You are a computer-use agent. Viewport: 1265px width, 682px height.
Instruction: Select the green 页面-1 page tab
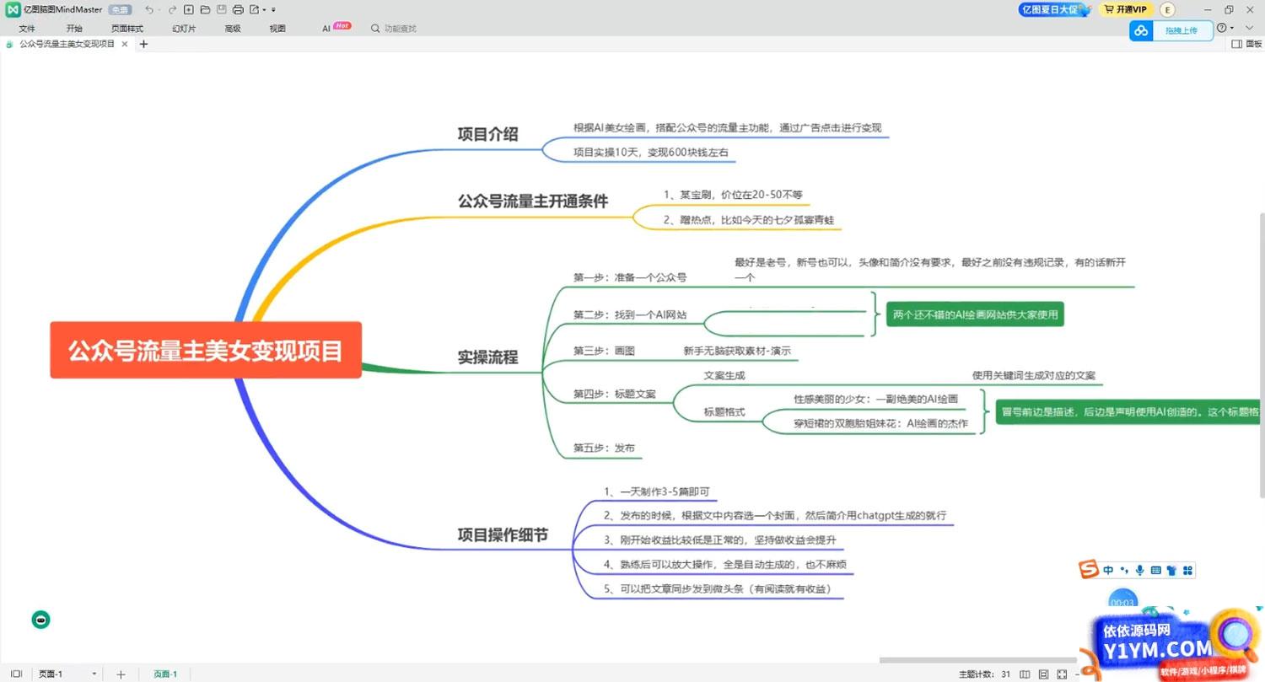pos(165,674)
